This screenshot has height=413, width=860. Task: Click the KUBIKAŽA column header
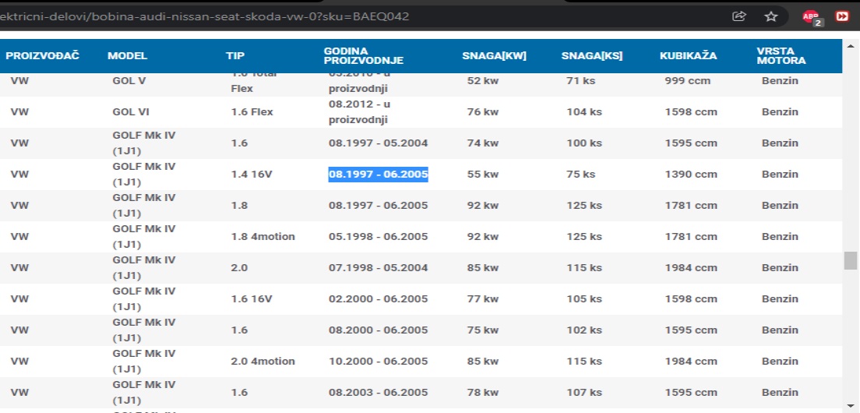688,56
